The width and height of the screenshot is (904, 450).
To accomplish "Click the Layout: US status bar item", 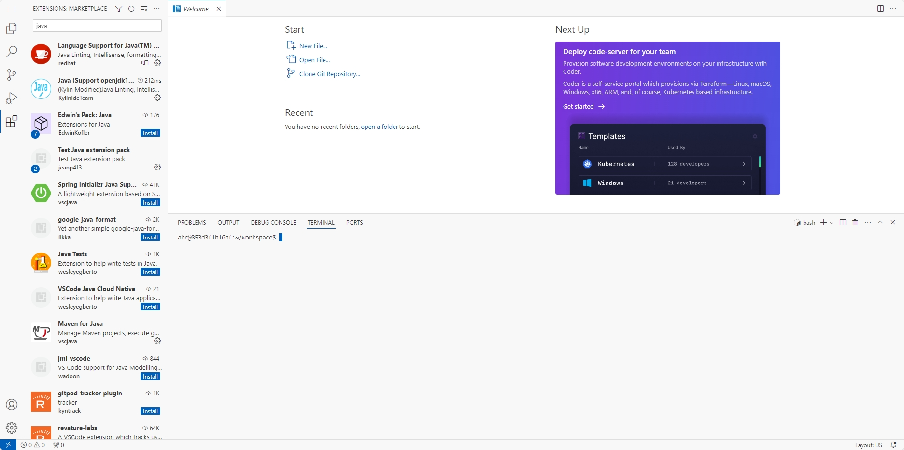I will click(x=868, y=445).
